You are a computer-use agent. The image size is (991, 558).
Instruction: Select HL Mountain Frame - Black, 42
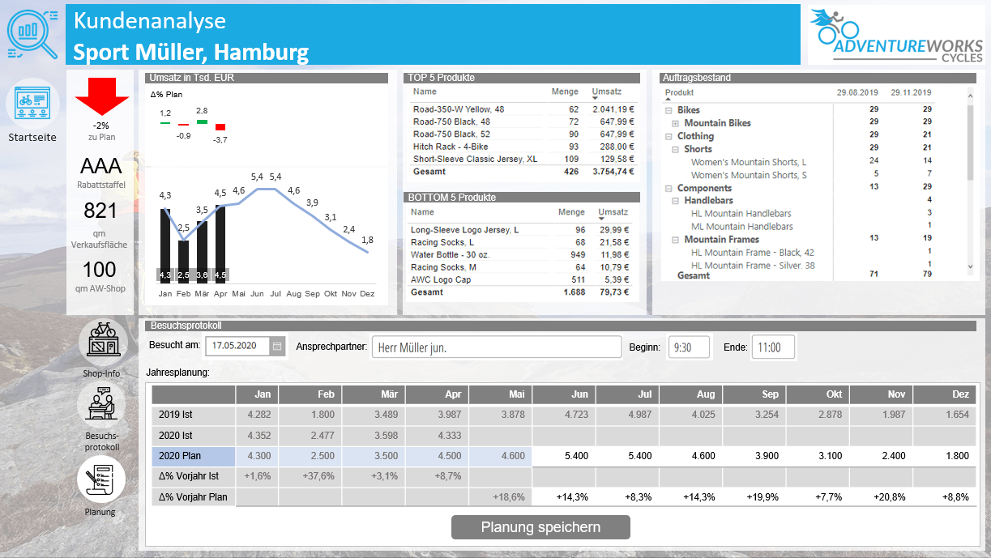[x=753, y=253]
